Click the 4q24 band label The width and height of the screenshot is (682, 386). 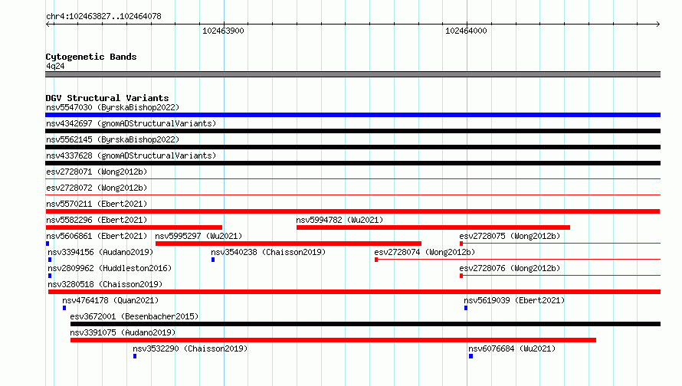point(55,66)
